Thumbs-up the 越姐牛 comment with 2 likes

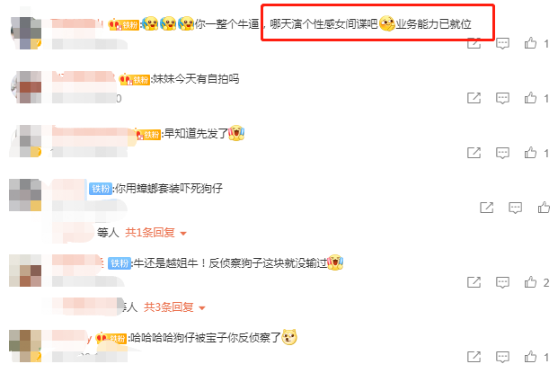coord(530,282)
